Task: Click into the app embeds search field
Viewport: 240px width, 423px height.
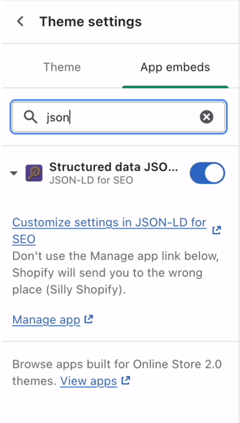Action: coord(119,117)
